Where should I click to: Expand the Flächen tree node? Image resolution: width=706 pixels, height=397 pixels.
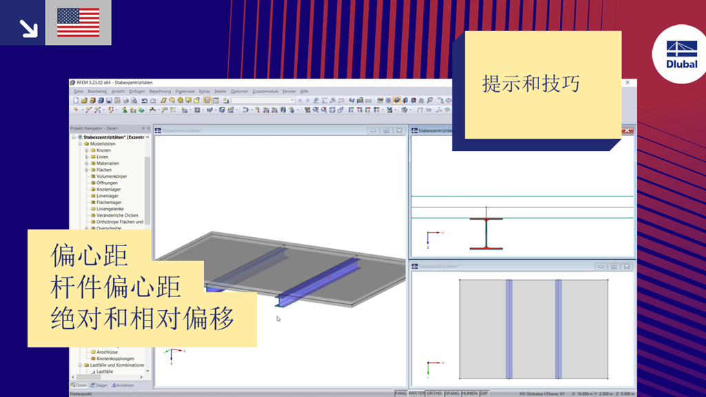point(86,170)
